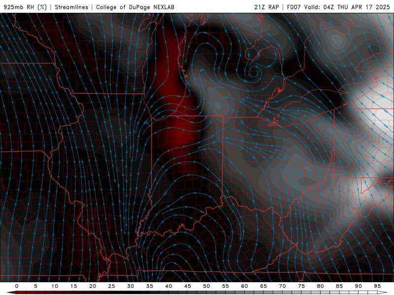Click the 25 label on color scale
Image resolution: width=394 pixels, height=295 pixels.
click(112, 286)
